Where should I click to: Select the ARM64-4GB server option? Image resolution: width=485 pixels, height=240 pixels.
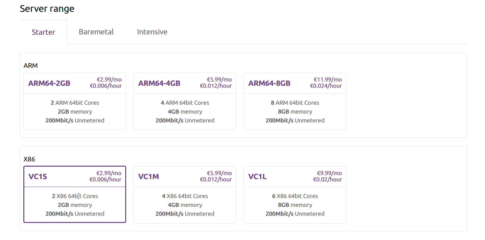click(x=185, y=102)
